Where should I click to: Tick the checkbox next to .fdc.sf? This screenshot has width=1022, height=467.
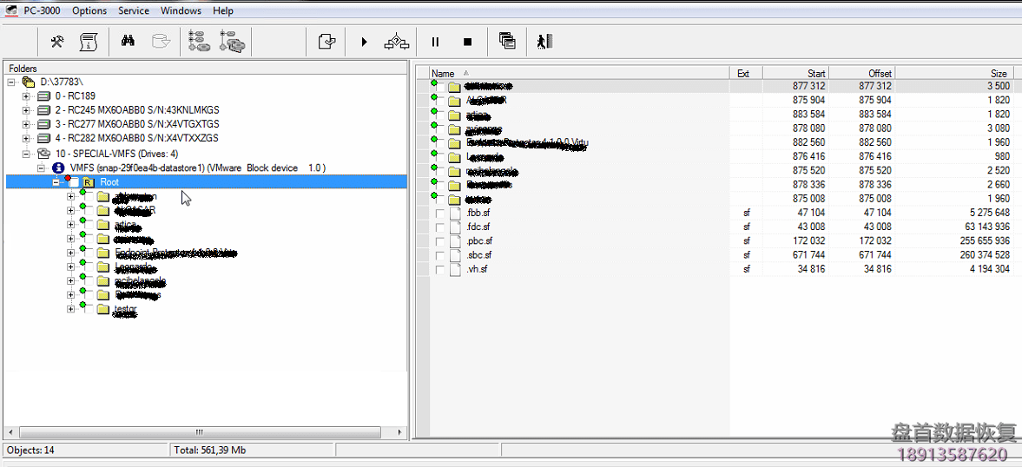(x=440, y=227)
